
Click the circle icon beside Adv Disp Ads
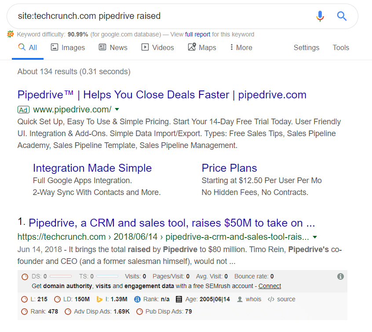point(68,311)
